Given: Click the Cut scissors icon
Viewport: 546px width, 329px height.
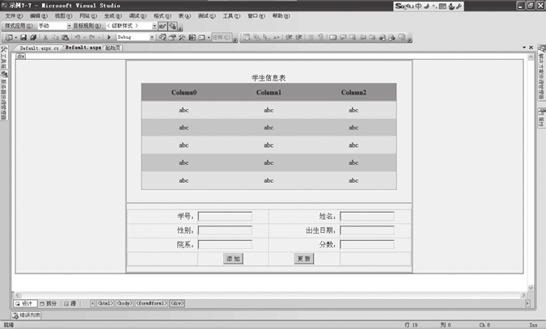Looking at the screenshot, I should (x=45, y=37).
